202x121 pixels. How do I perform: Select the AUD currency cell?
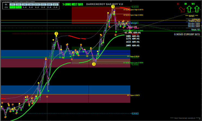(55, 4)
